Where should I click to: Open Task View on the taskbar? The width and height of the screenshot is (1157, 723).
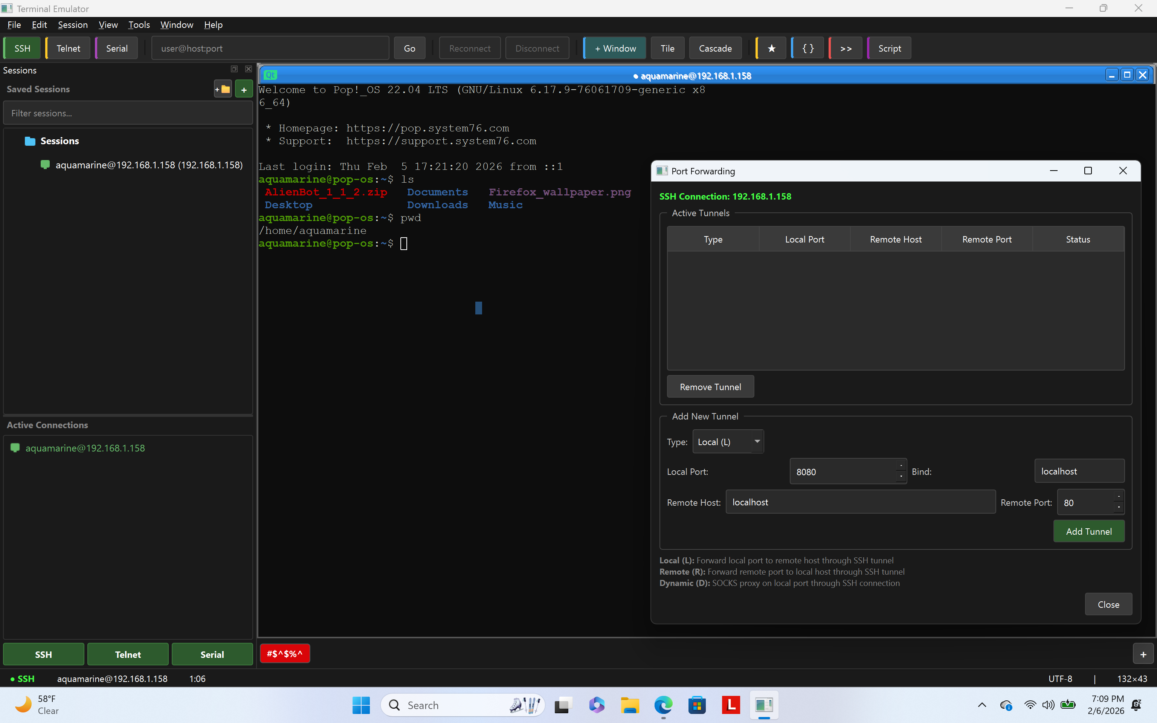coord(563,705)
